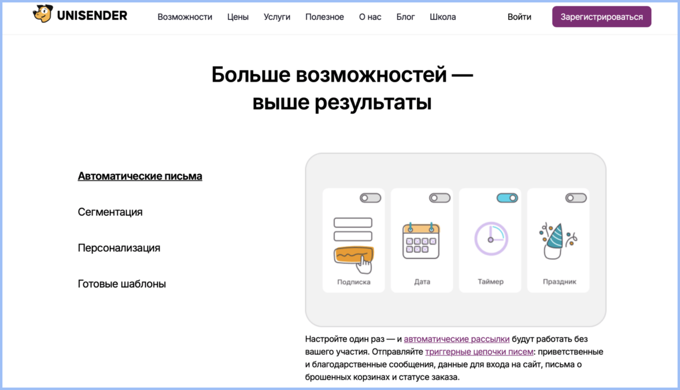Enable the Подписка trigger toggle

(x=370, y=198)
